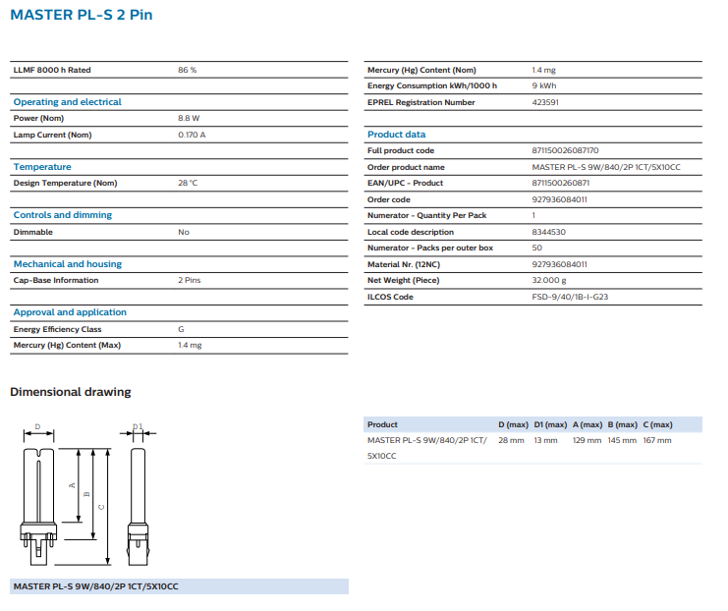
Task: Select the 'Order product name' label
Action: tap(406, 168)
